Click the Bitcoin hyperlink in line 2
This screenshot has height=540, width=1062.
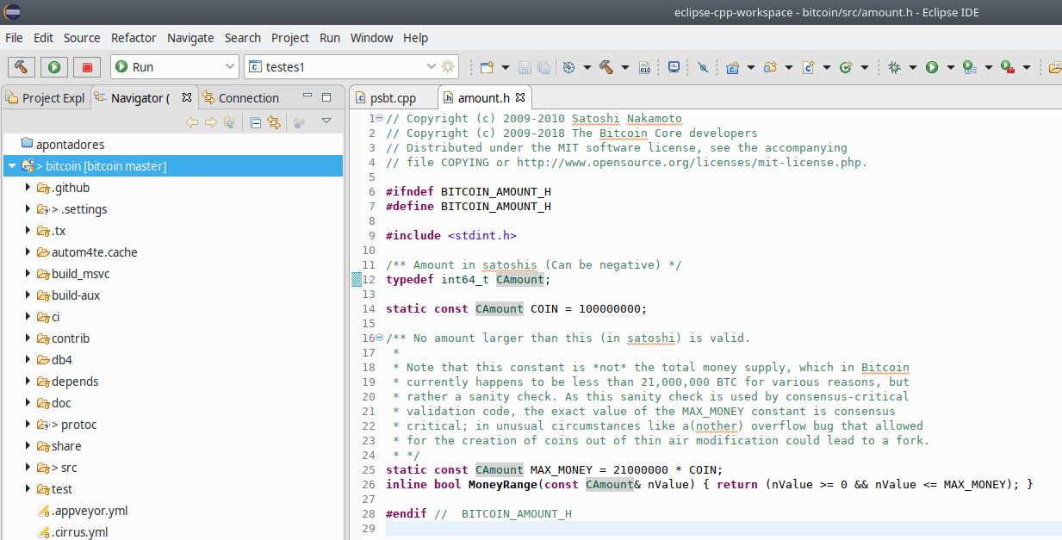(623, 133)
